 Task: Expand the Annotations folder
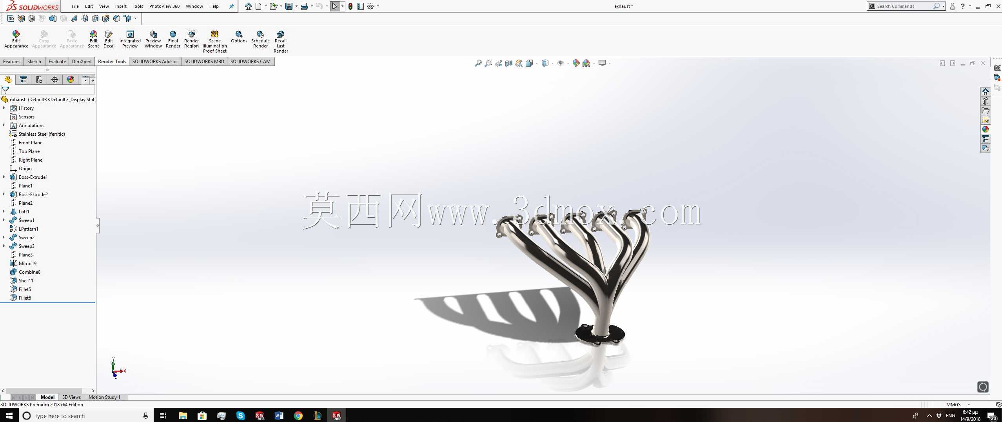coord(4,125)
